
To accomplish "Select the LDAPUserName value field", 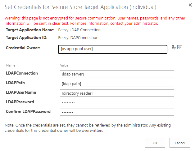I will pos(117,93).
